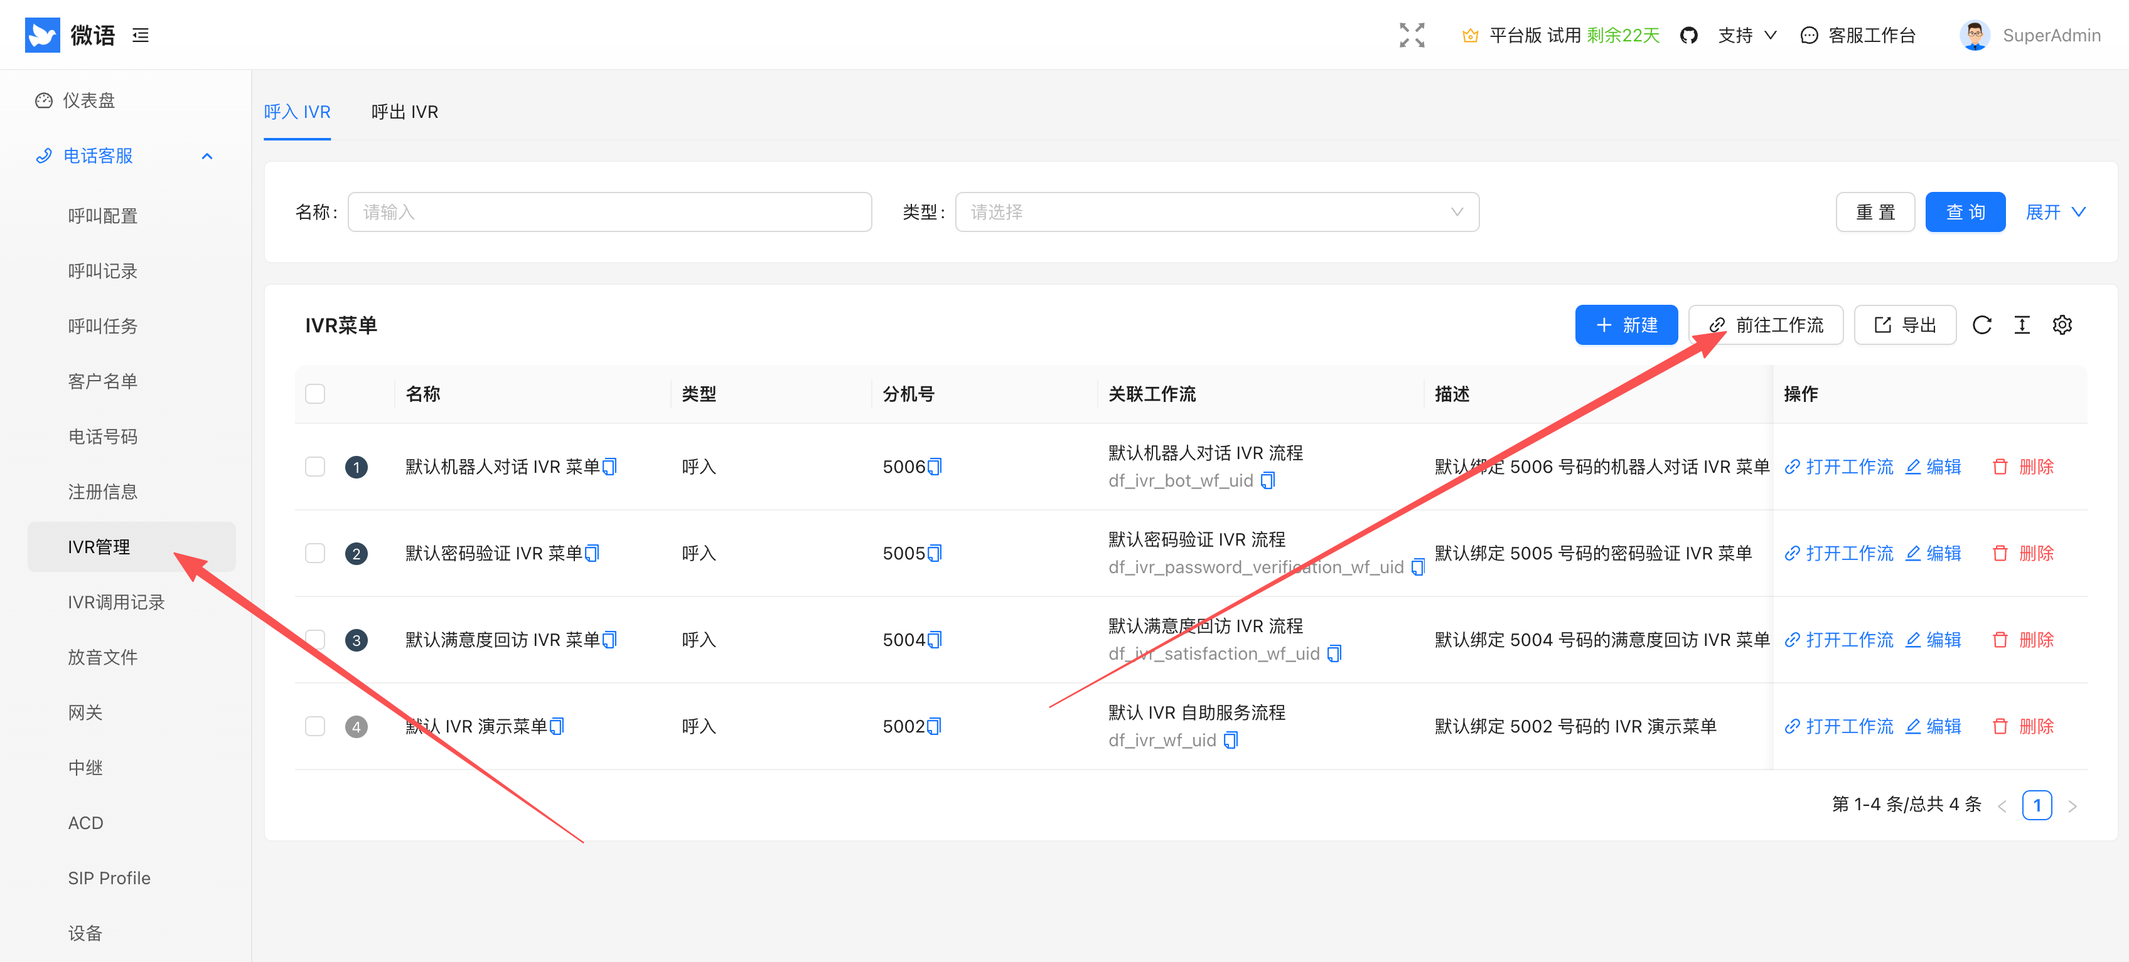Open 客户名单 in sidebar
2129x962 pixels.
[x=102, y=381]
